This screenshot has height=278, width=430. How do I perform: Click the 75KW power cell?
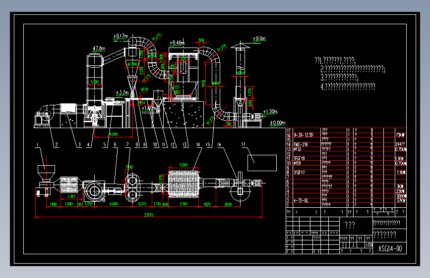(400, 135)
